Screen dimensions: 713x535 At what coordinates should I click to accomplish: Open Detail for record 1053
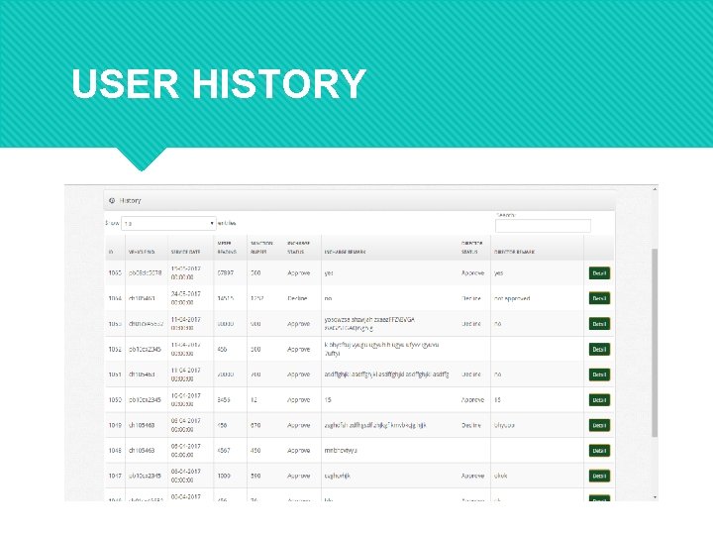599,324
